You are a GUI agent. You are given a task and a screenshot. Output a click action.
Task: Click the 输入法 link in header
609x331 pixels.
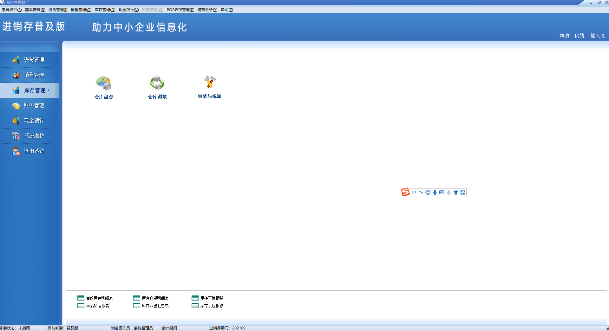click(598, 36)
